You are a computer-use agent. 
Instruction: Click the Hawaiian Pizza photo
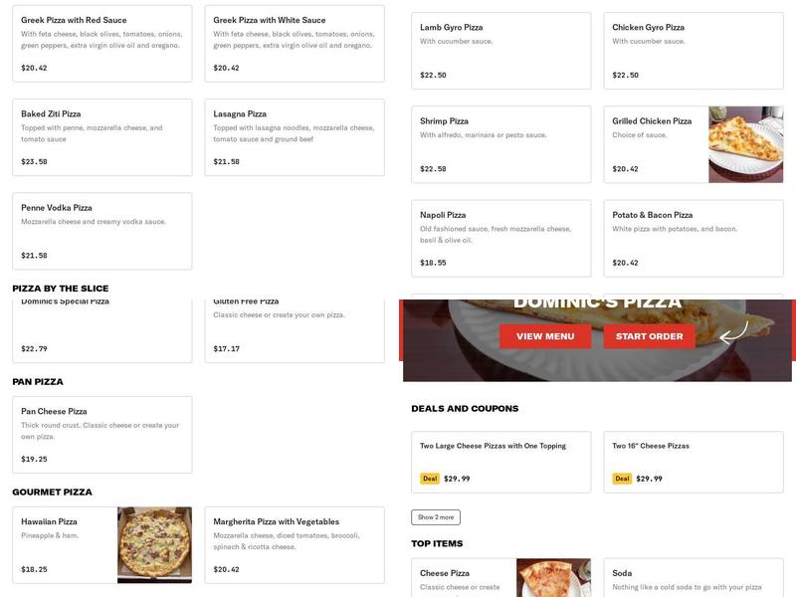tap(154, 545)
